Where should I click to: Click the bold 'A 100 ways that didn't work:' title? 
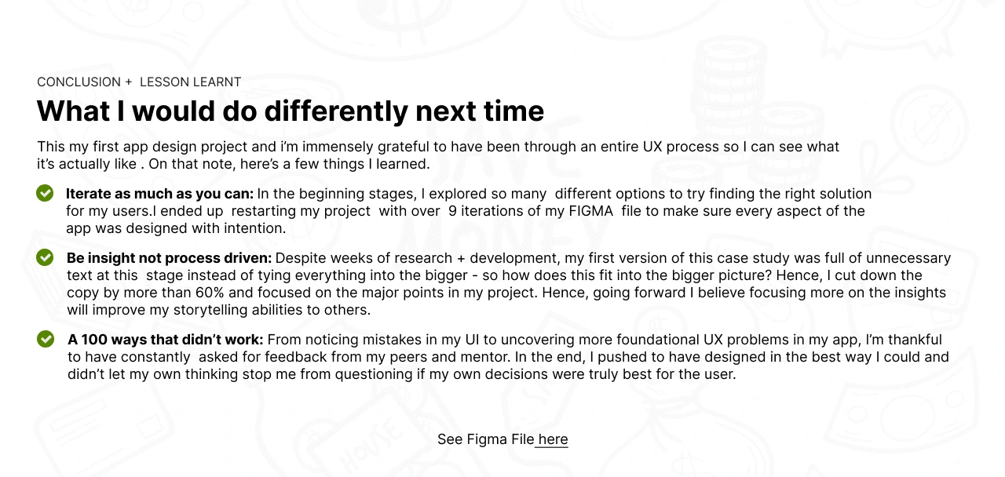click(166, 340)
